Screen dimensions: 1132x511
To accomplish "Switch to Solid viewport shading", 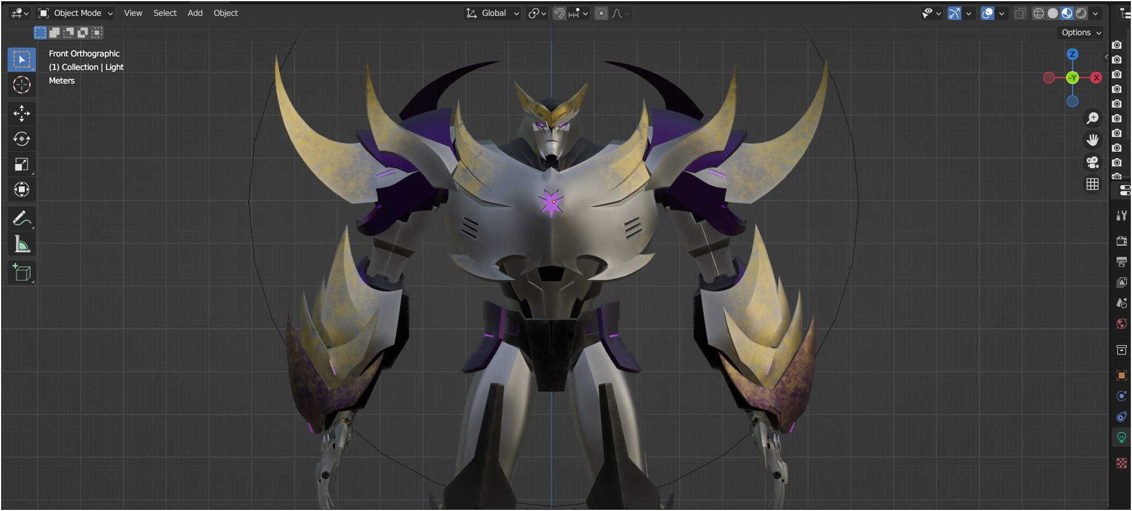I will coord(1053,13).
